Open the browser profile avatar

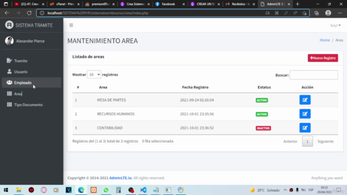coord(328,13)
